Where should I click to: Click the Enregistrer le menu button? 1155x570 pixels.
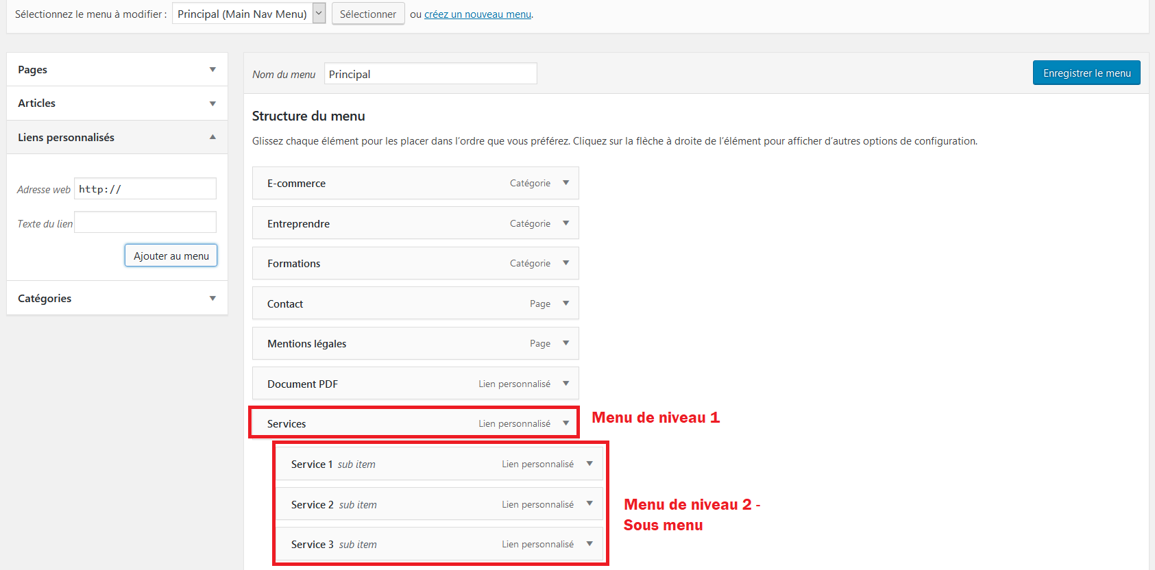(x=1086, y=73)
